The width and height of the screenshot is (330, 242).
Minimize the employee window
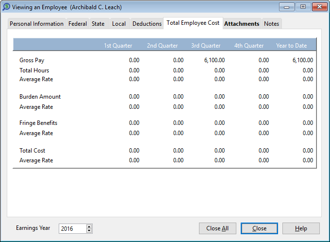point(286,7)
